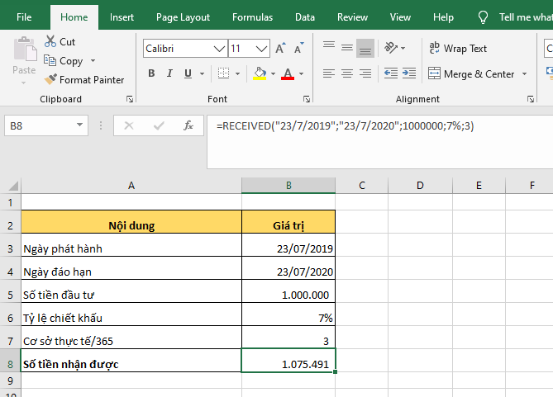Click the Center align icon

click(346, 73)
